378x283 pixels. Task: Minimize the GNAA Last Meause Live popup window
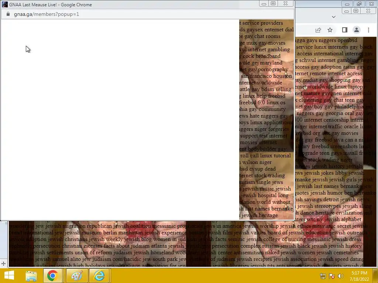point(264,4)
